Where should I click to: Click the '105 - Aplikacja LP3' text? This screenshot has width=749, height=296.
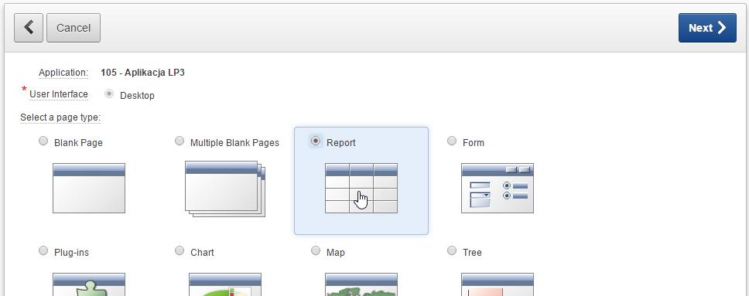(x=142, y=73)
